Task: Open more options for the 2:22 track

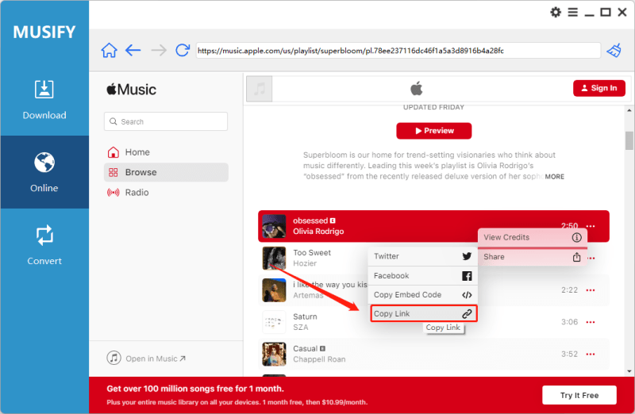Action: point(591,290)
